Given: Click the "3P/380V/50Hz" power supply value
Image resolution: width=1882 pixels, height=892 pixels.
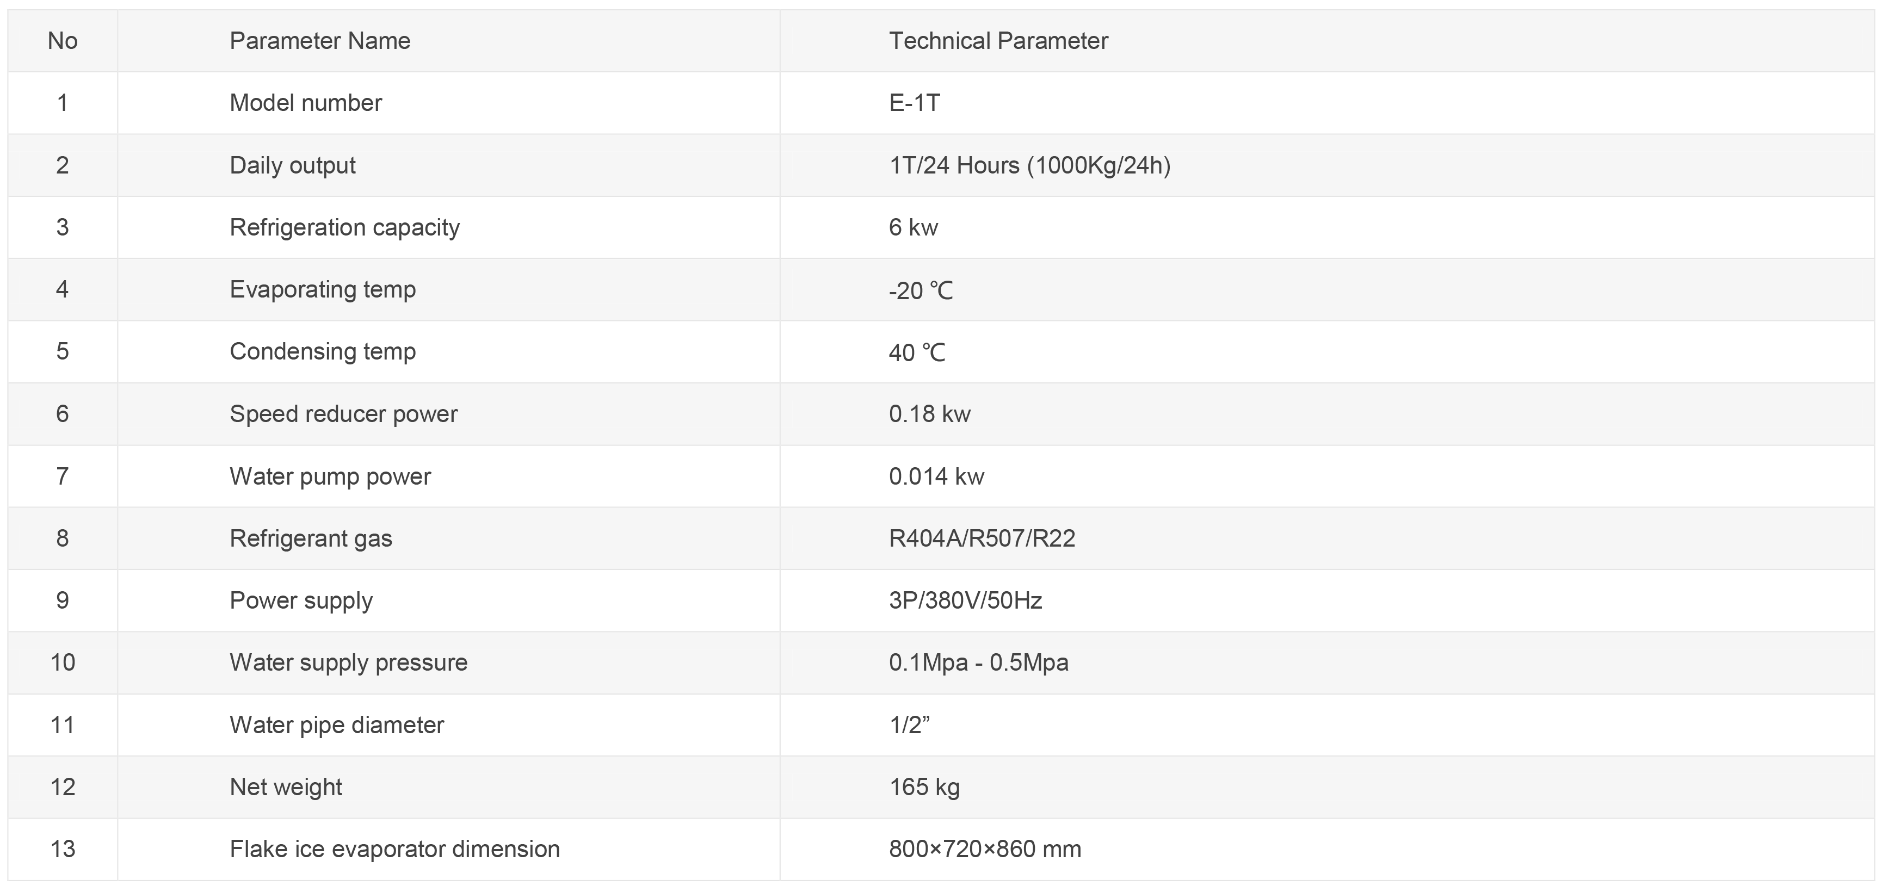Looking at the screenshot, I should click(x=965, y=600).
